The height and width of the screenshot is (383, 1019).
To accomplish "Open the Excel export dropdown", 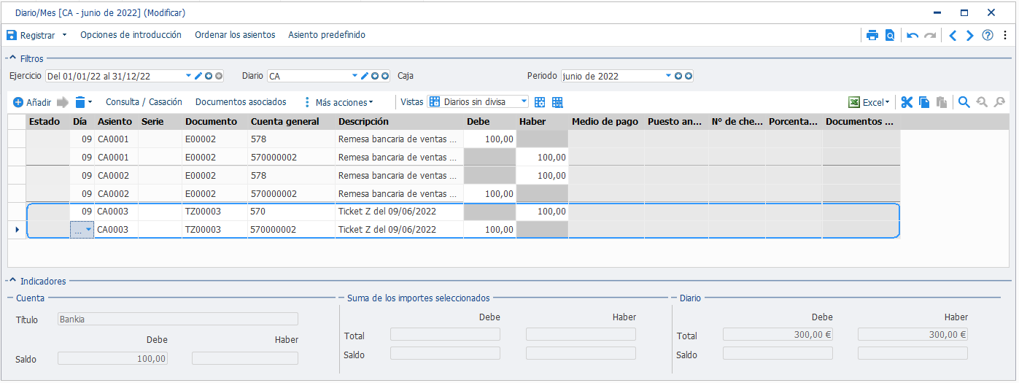I will [x=869, y=102].
